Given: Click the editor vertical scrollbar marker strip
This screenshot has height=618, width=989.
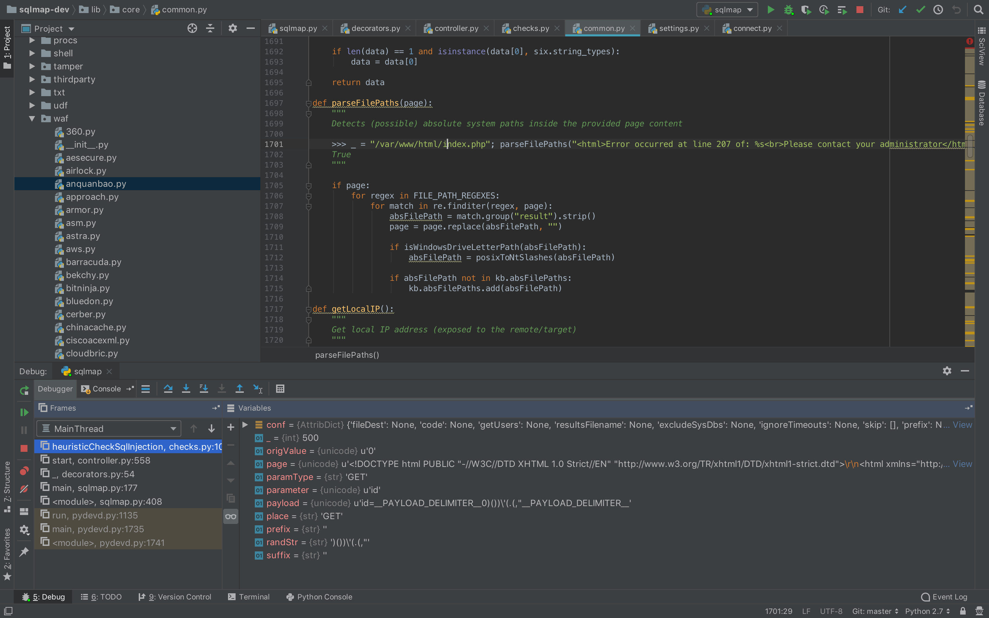Looking at the screenshot, I should click(969, 196).
